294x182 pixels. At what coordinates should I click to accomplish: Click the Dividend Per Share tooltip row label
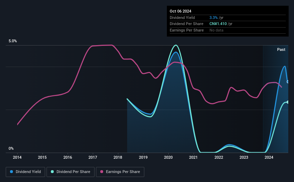pyautogui.click(x=187, y=24)
